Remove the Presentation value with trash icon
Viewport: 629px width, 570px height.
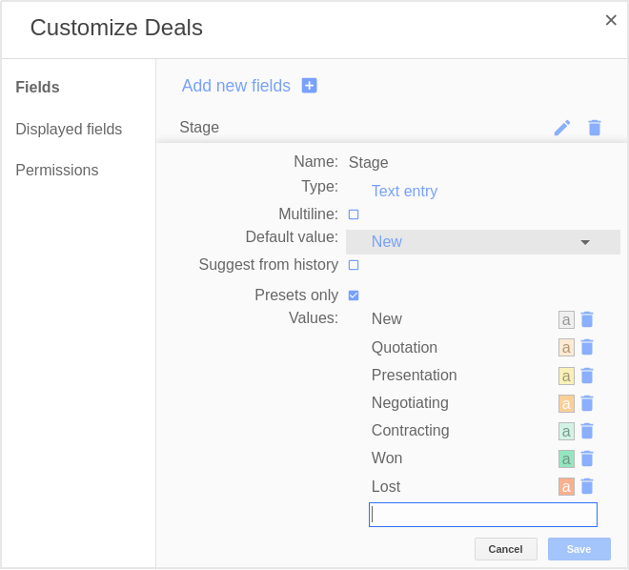tap(587, 376)
